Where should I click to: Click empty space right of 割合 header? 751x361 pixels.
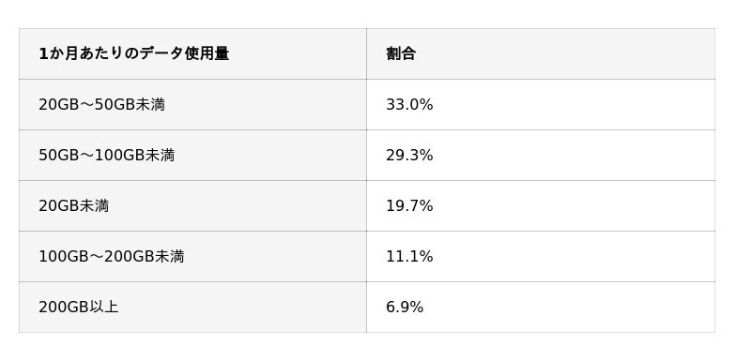click(x=565, y=54)
